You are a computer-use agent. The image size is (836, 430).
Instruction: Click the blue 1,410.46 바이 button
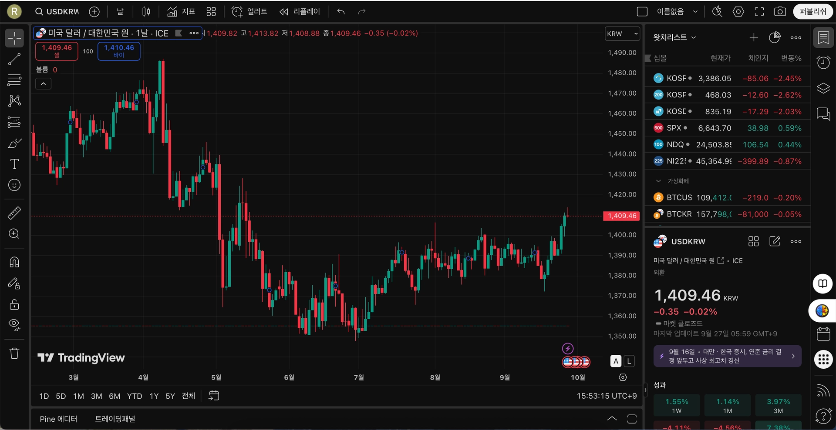click(x=119, y=51)
